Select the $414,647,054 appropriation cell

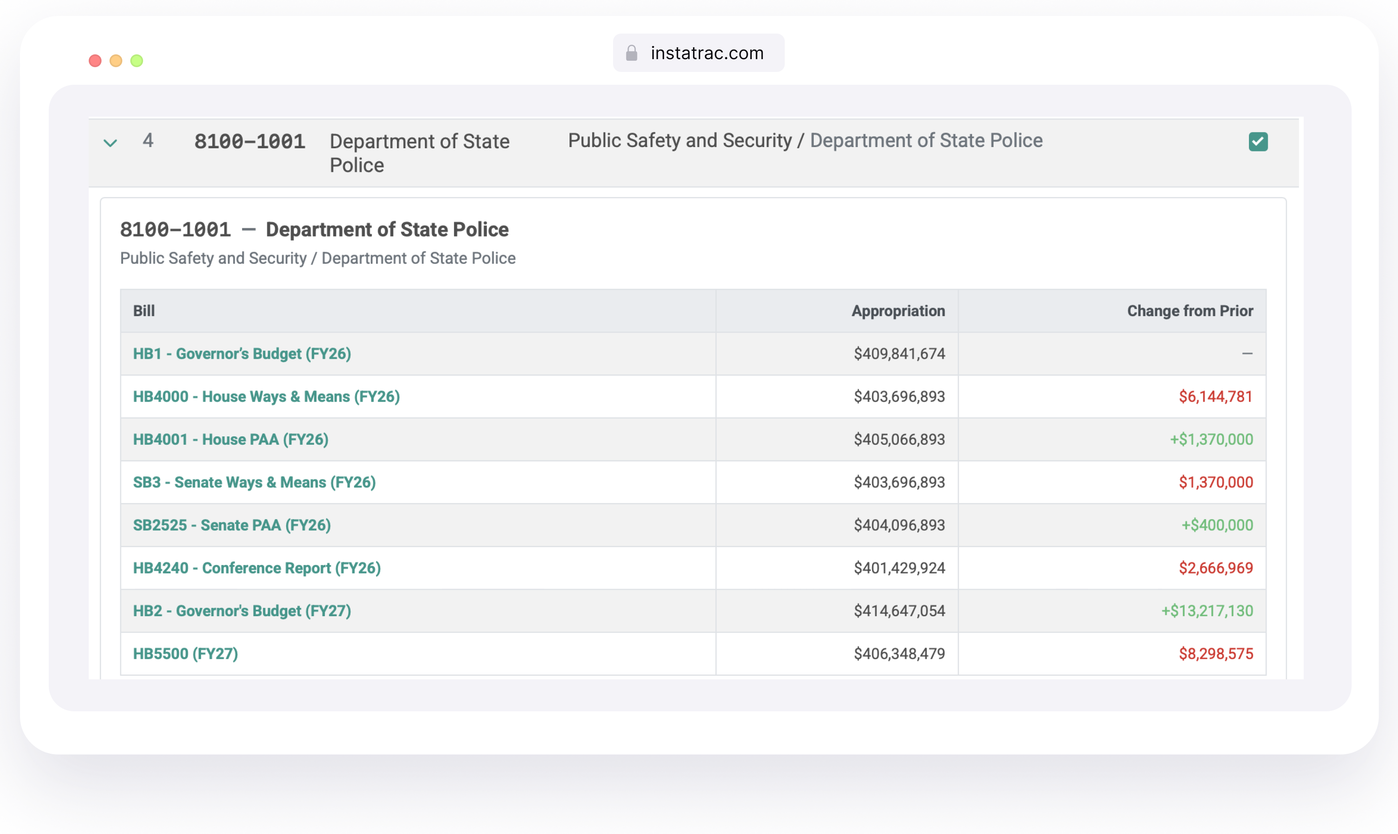click(837, 610)
